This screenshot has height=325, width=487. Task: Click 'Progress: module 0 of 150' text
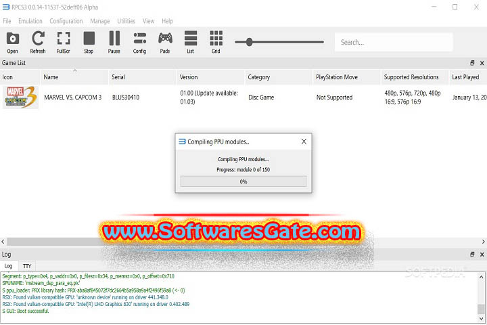[243, 169]
